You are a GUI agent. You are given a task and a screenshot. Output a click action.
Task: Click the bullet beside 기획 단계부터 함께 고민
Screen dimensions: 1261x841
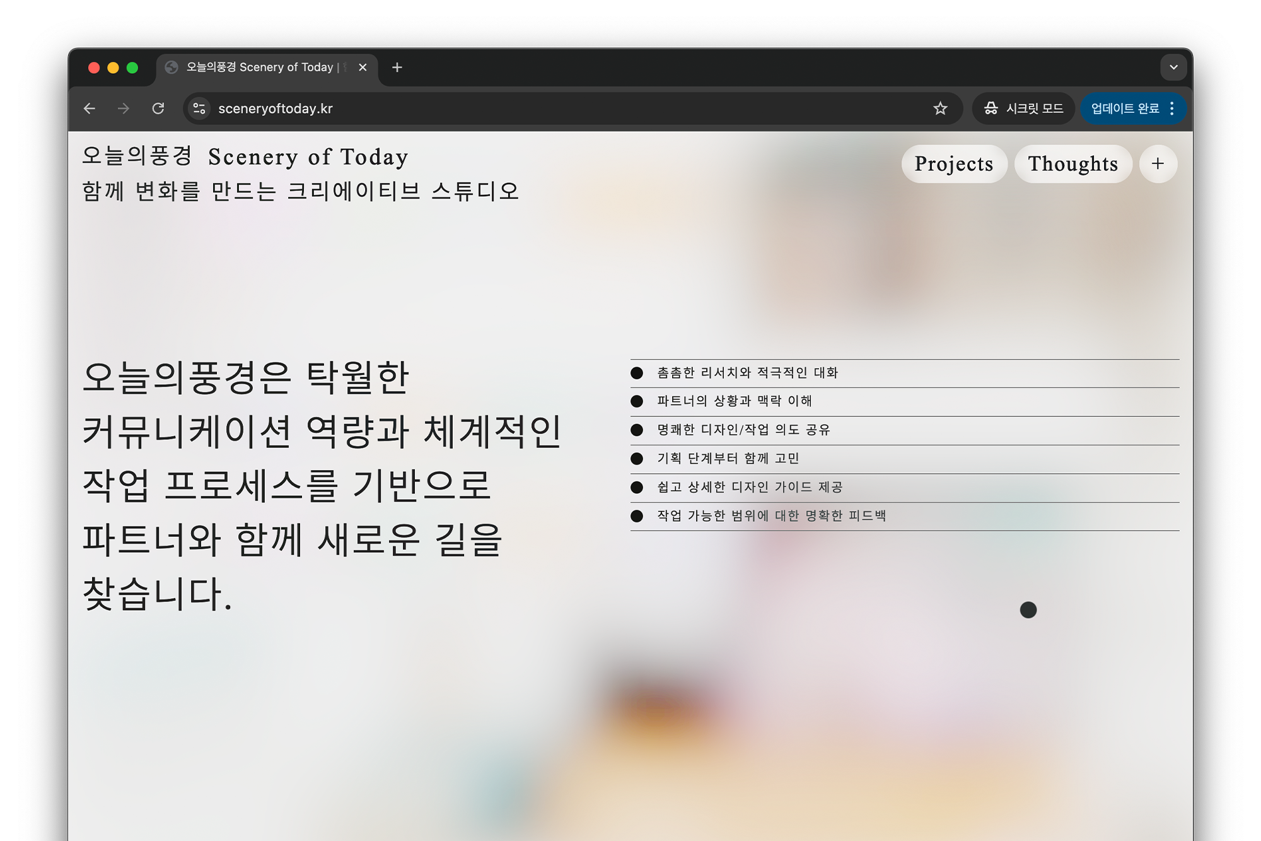click(x=637, y=459)
